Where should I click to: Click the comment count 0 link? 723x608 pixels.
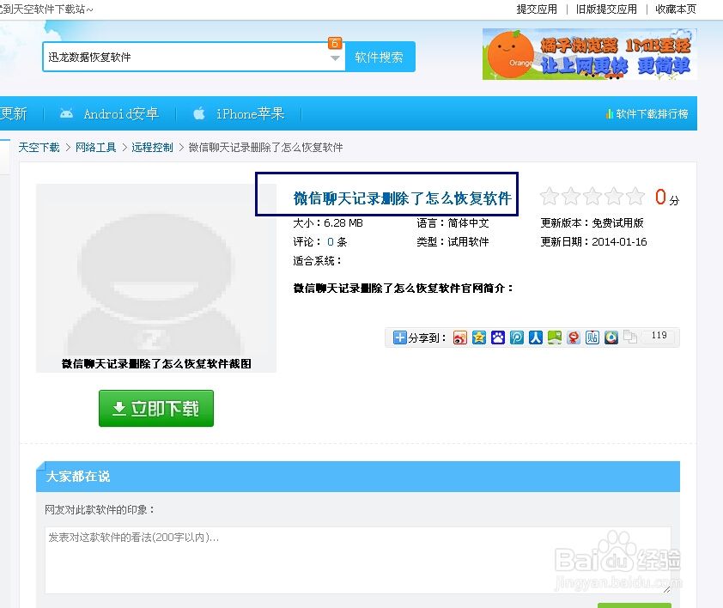pyautogui.click(x=330, y=241)
